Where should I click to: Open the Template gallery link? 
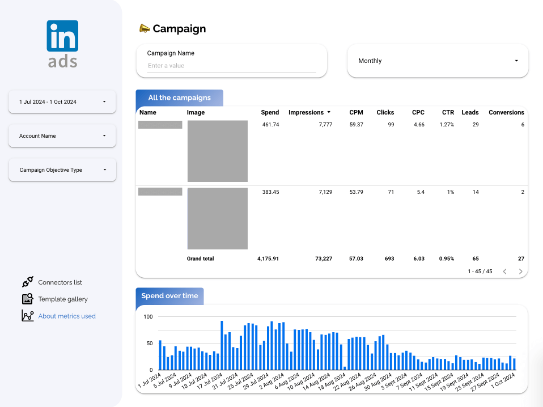click(63, 299)
